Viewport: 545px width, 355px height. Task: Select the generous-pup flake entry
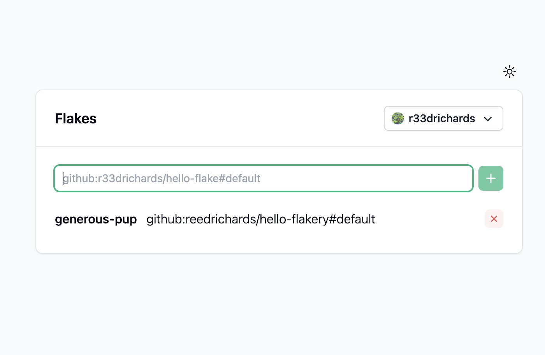click(x=96, y=219)
